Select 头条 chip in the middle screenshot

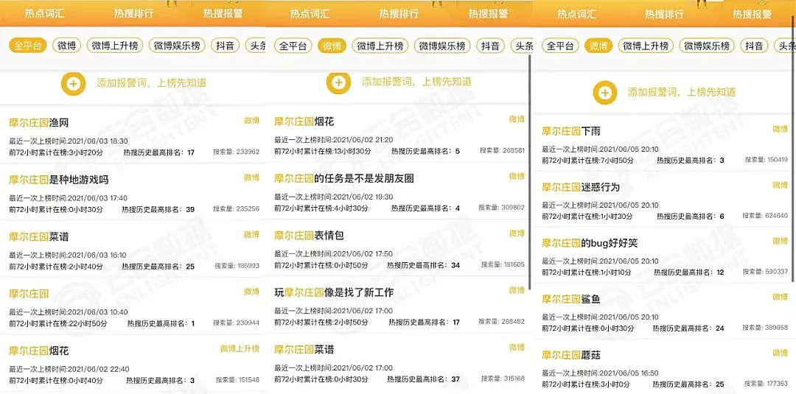coord(522,46)
